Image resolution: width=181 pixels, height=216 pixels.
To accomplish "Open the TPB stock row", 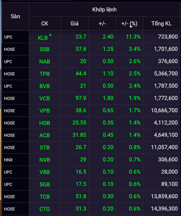I will tap(91, 74).
